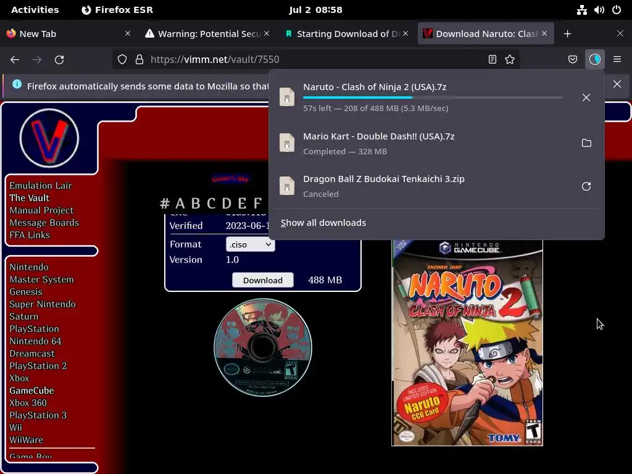
Task: Open the Dreamcast link
Action: (x=32, y=354)
